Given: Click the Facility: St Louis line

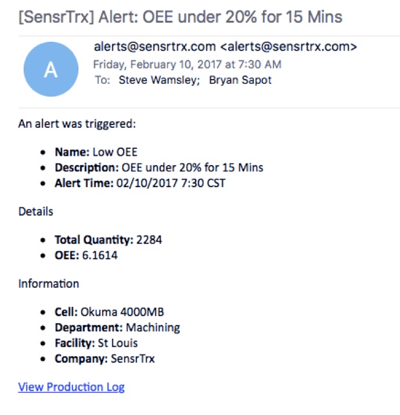Looking at the screenshot, I should point(96,343).
